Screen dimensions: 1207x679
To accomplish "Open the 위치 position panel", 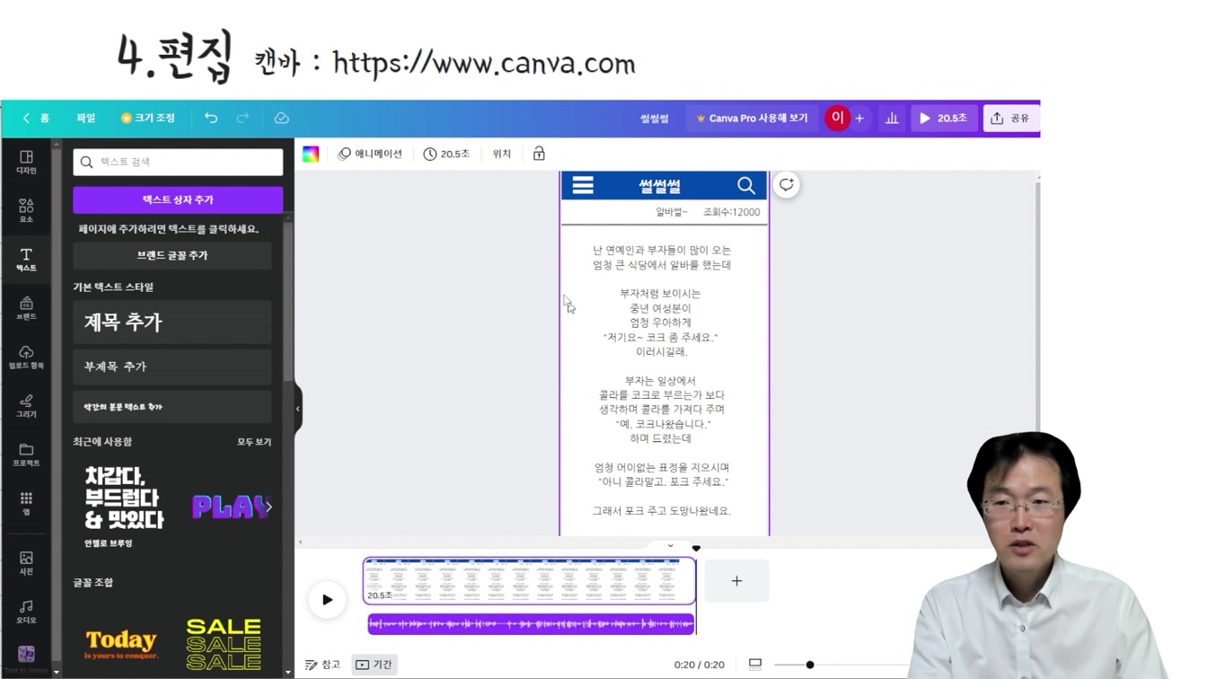I will coord(502,154).
